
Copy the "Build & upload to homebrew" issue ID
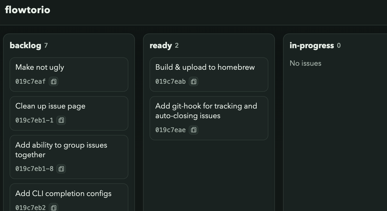tap(193, 81)
